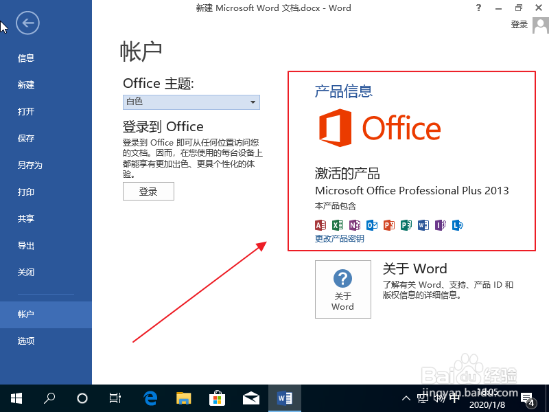Open the 信息 menu item
The width and height of the screenshot is (549, 412).
click(26, 58)
